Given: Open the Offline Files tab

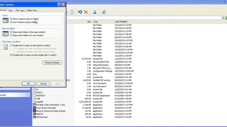Looking at the screenshot, I should click(32, 11).
